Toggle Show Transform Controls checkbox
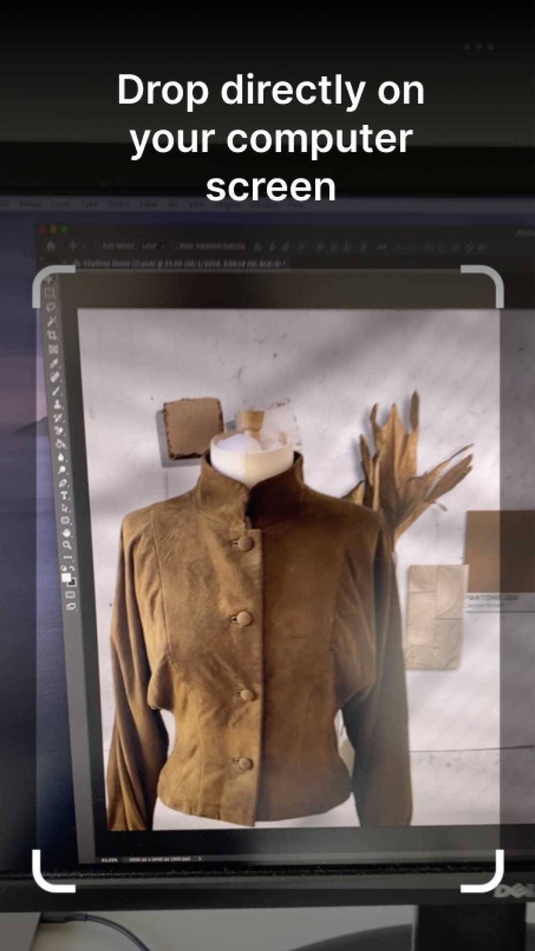The image size is (535, 951). [x=174, y=247]
